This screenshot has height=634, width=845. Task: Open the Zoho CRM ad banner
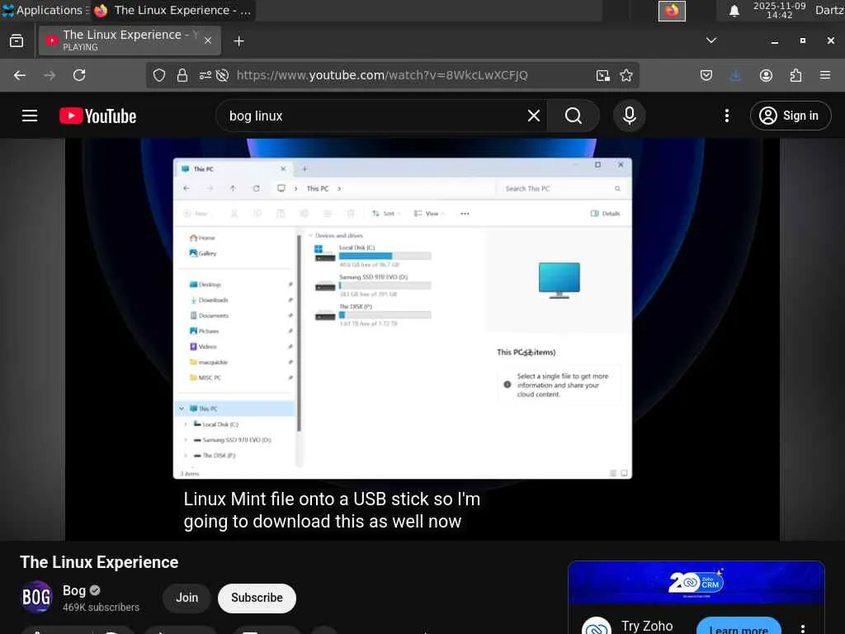(696, 583)
